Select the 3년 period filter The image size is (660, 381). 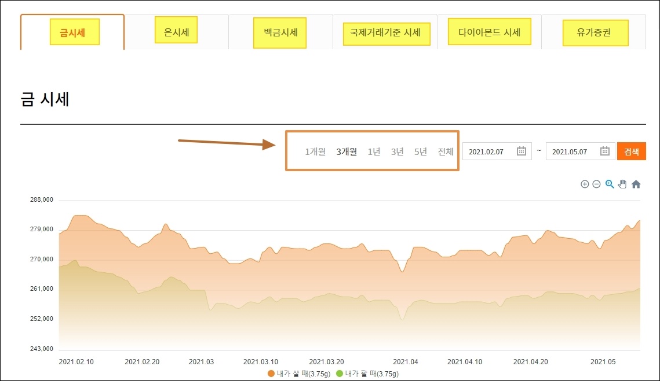(x=398, y=151)
